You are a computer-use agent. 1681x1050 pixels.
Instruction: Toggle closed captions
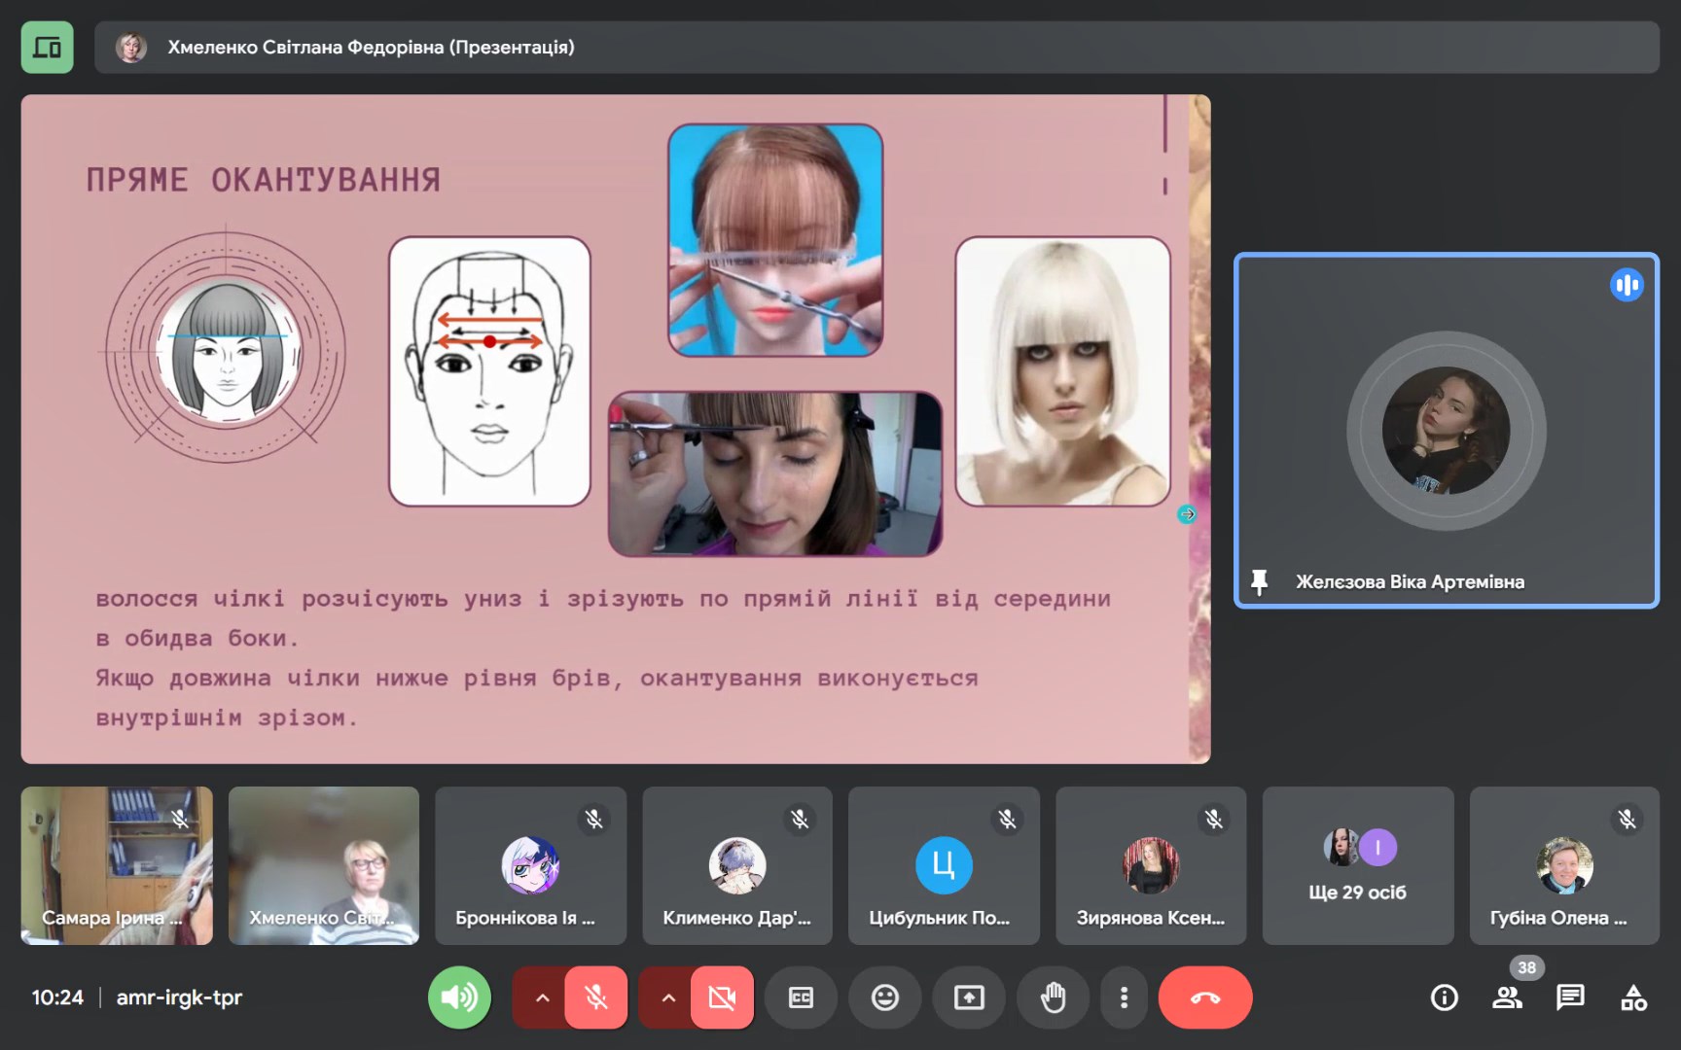click(x=801, y=997)
